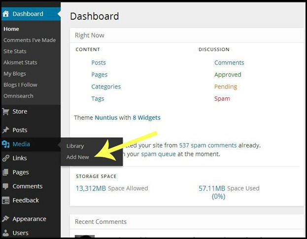
Task: Click the Comments speech bubble icon
Action: tap(6, 186)
